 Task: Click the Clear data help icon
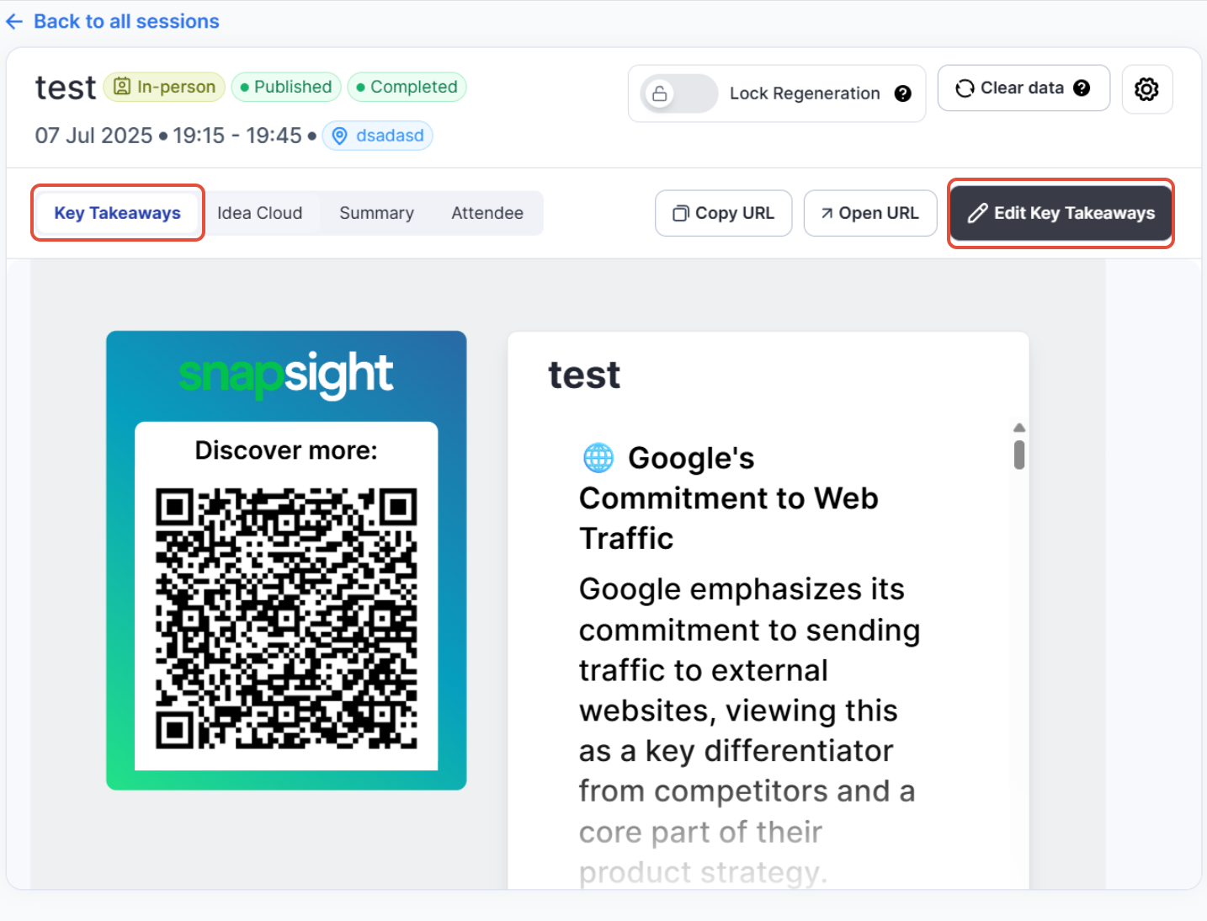pos(1082,88)
